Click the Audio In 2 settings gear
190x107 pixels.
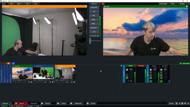151,70
